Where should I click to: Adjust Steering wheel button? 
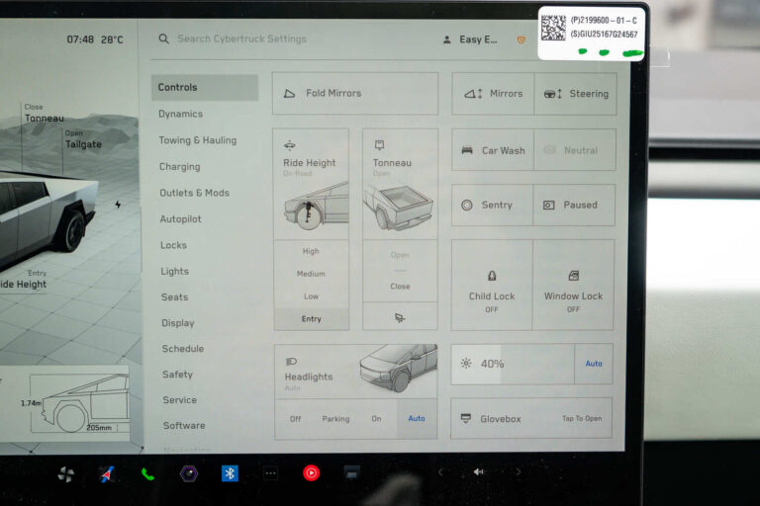tap(575, 94)
